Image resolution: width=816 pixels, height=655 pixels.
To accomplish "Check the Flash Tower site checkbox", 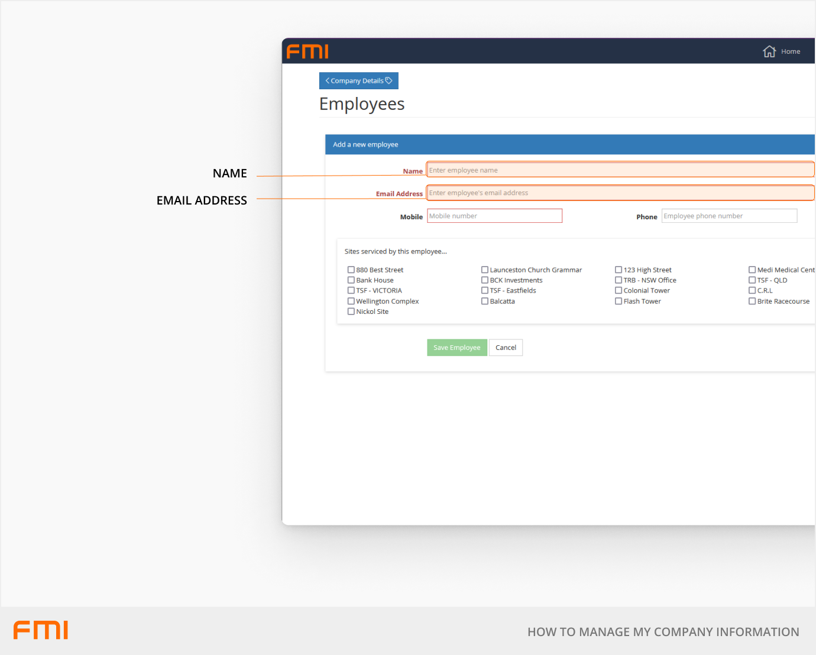I will (x=619, y=301).
